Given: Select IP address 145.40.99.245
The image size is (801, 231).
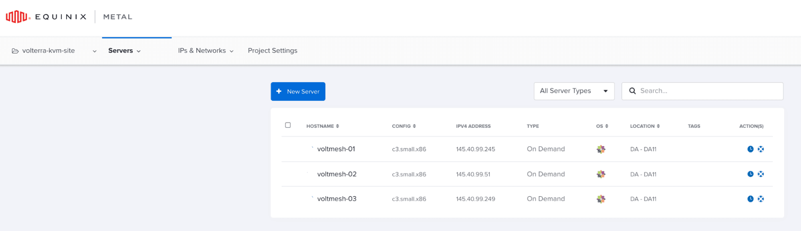Looking at the screenshot, I should click(x=476, y=149).
